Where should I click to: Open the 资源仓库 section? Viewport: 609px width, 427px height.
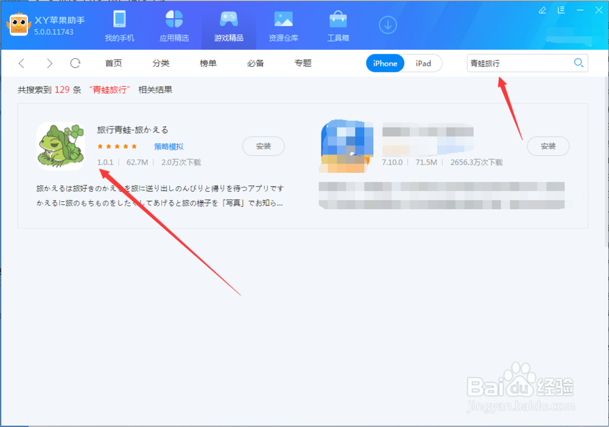284,26
